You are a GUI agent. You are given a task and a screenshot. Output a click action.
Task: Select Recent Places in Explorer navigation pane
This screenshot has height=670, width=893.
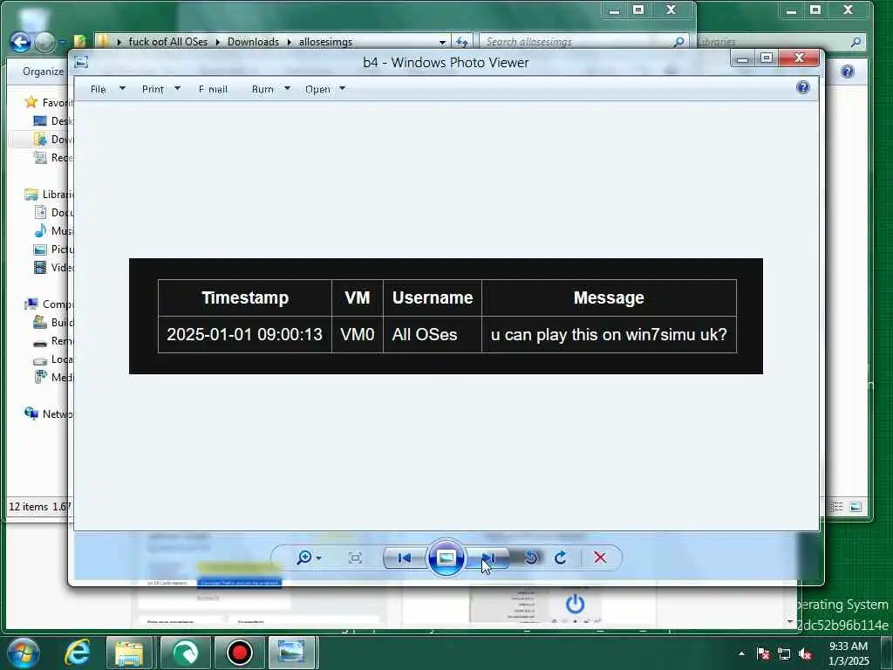tap(53, 157)
